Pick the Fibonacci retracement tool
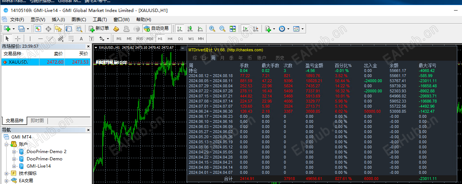Screen dimensions: 462x184 [x=71, y=39]
